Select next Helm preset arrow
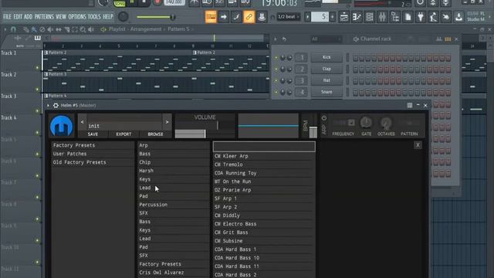The height and width of the screenshot is (278, 494). [x=167, y=122]
